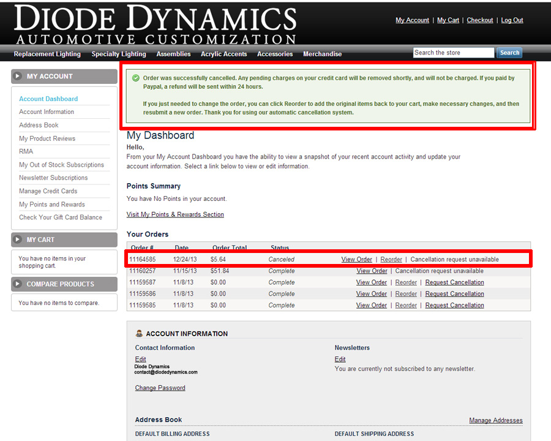Open My Cart link in header
This screenshot has height=441, width=551.
click(x=448, y=20)
